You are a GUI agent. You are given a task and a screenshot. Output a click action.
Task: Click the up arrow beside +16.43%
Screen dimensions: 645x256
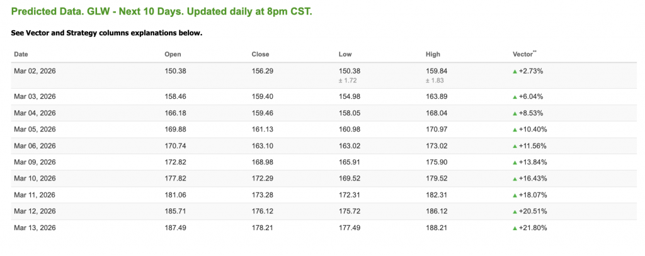pos(515,179)
